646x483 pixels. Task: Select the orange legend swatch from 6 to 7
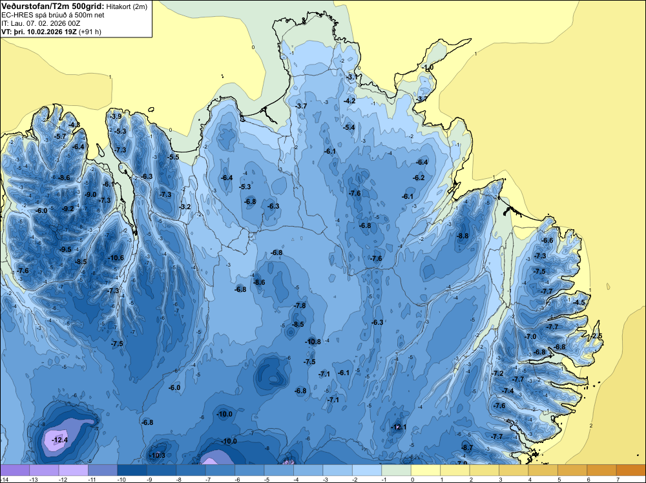tap(601, 470)
